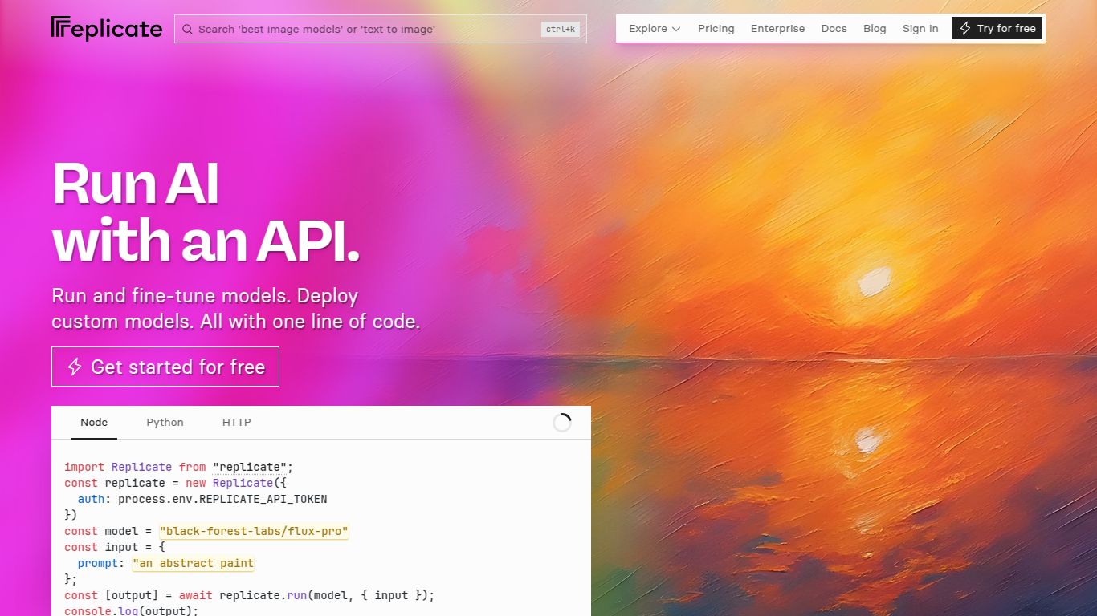Click the chevron arrow next to Explore
Screen dimensions: 1097x616
tap(676, 30)
